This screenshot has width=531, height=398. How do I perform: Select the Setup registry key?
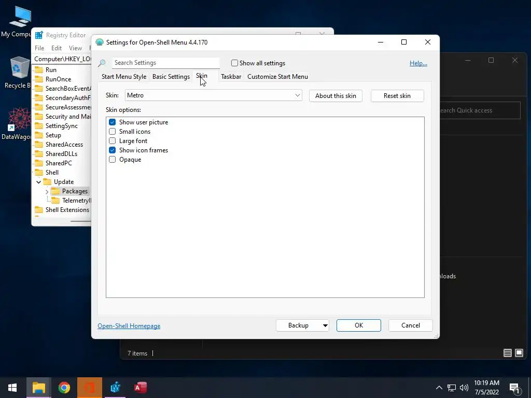point(53,135)
